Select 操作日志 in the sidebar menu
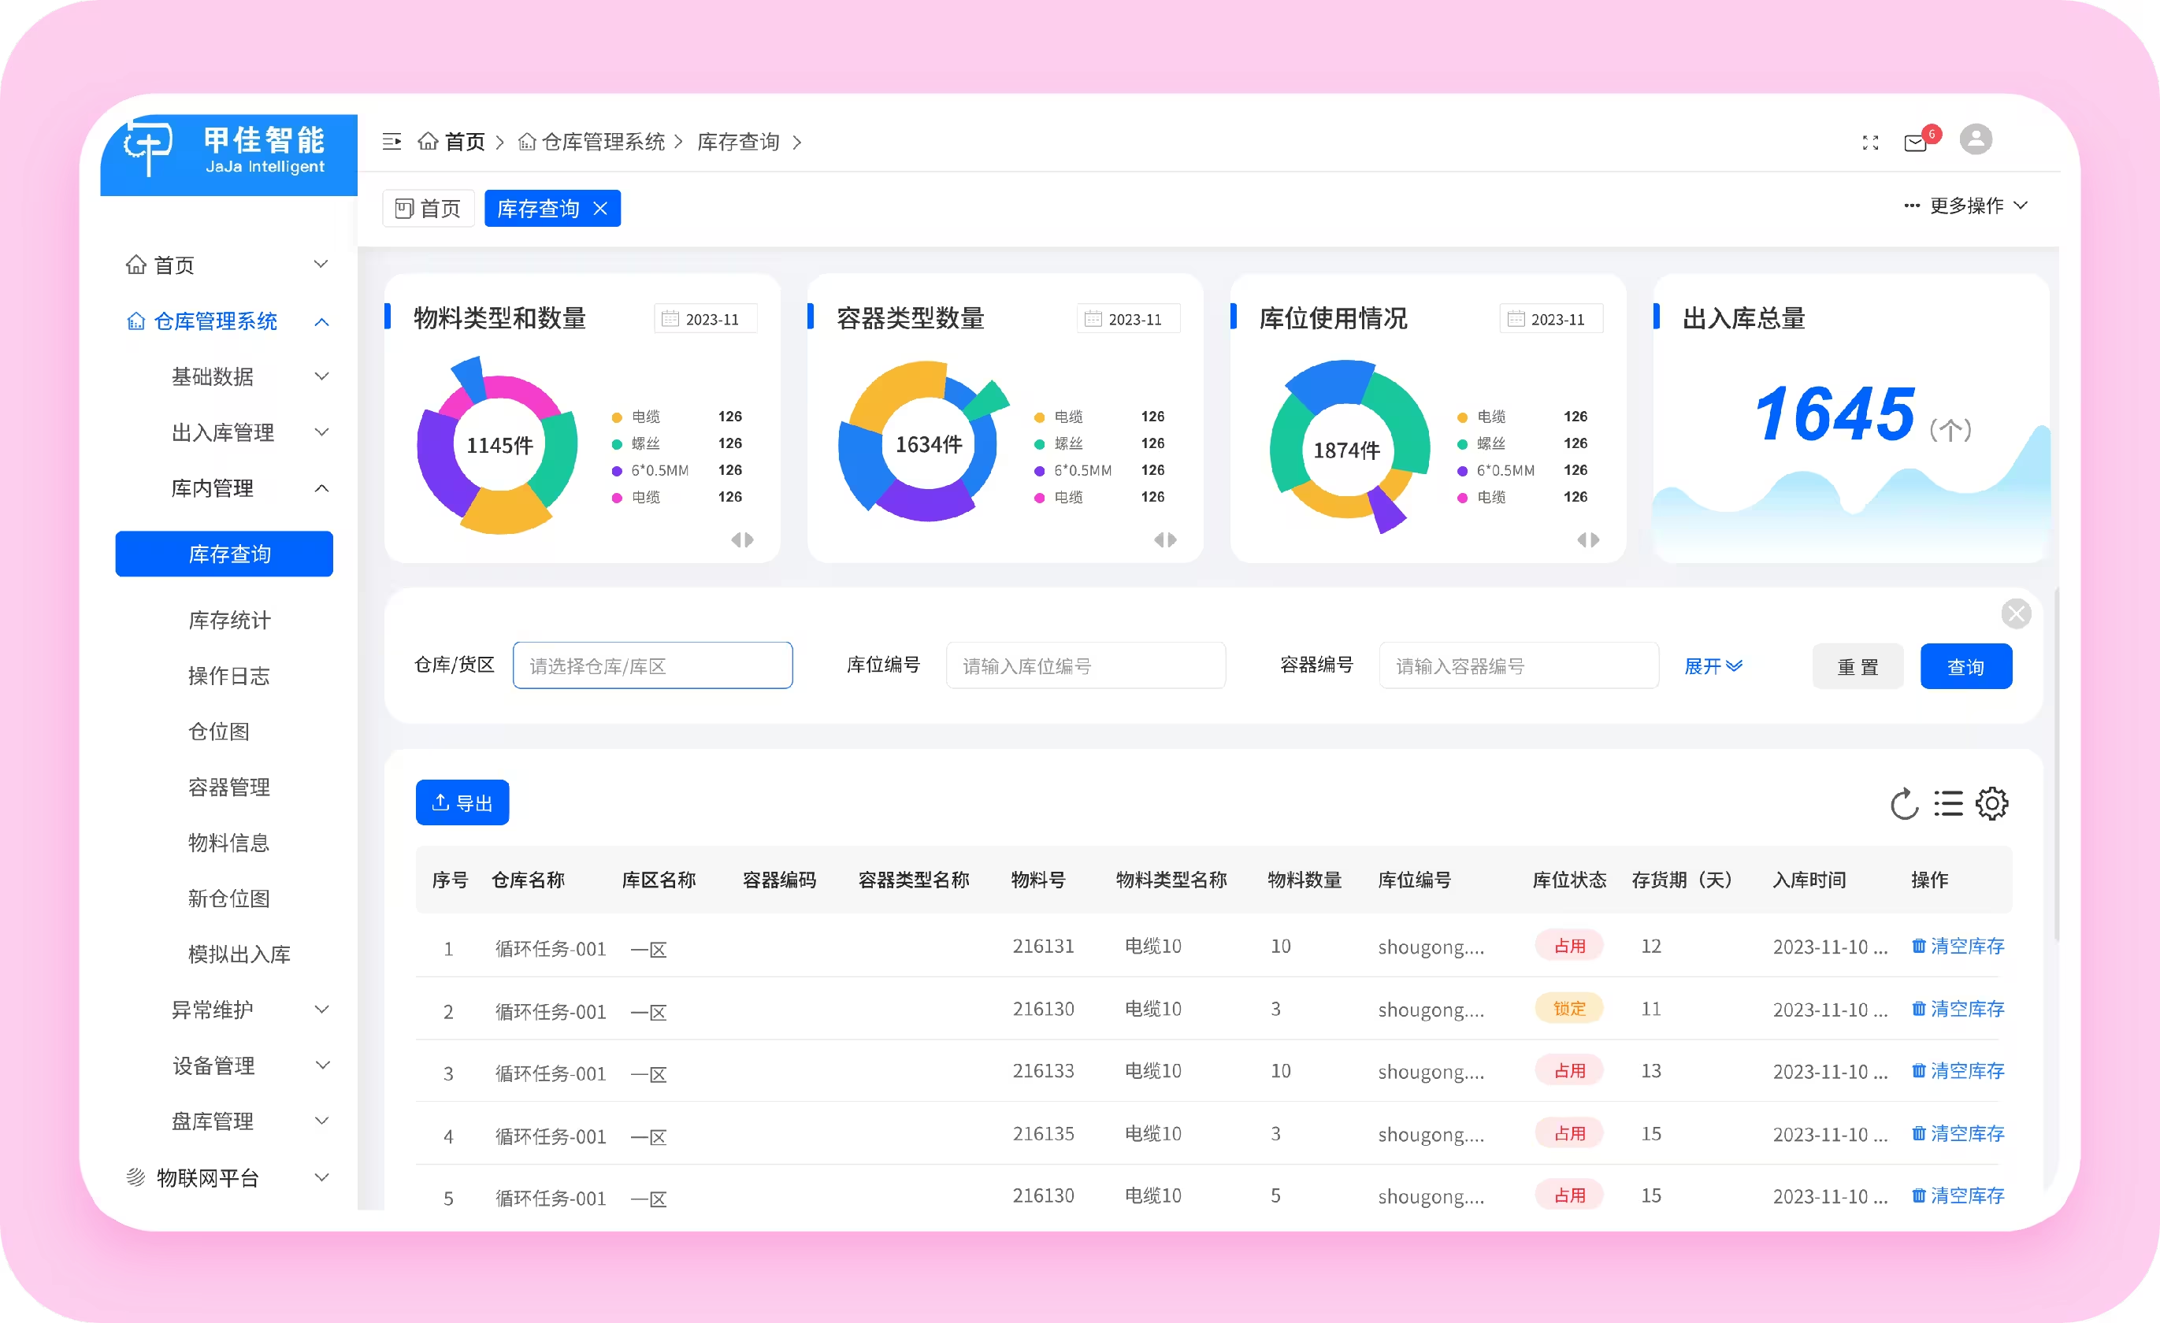 click(230, 676)
